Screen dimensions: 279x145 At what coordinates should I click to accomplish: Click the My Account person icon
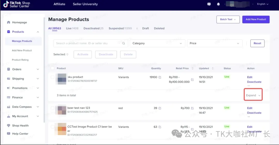[9, 116]
